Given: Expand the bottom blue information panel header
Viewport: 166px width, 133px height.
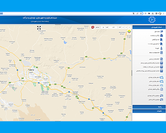Looking at the screenshot, I should click(149, 111).
